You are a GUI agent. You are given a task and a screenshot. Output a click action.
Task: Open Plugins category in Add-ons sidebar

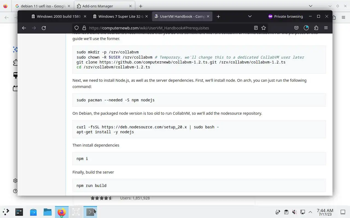[15, 89]
